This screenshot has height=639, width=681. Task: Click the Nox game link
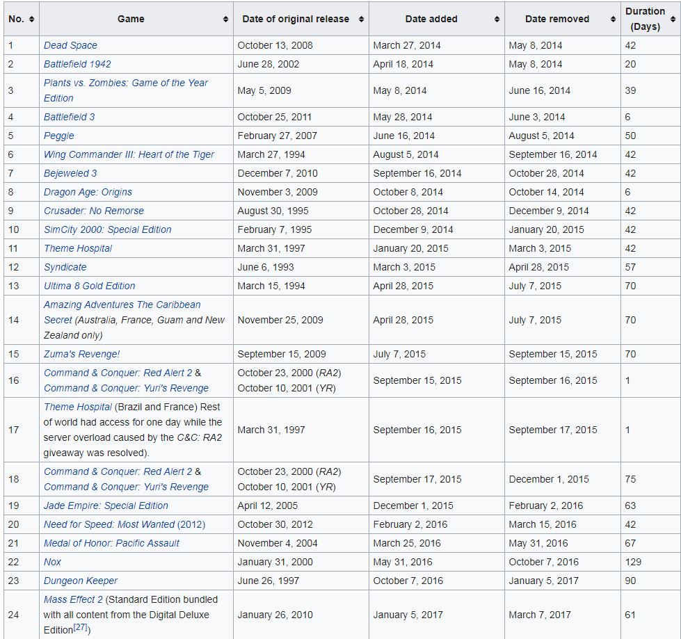click(52, 562)
